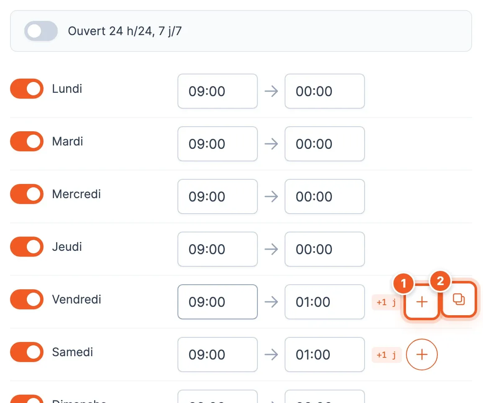
Task: Open the Lundi start time field
Action: click(218, 91)
